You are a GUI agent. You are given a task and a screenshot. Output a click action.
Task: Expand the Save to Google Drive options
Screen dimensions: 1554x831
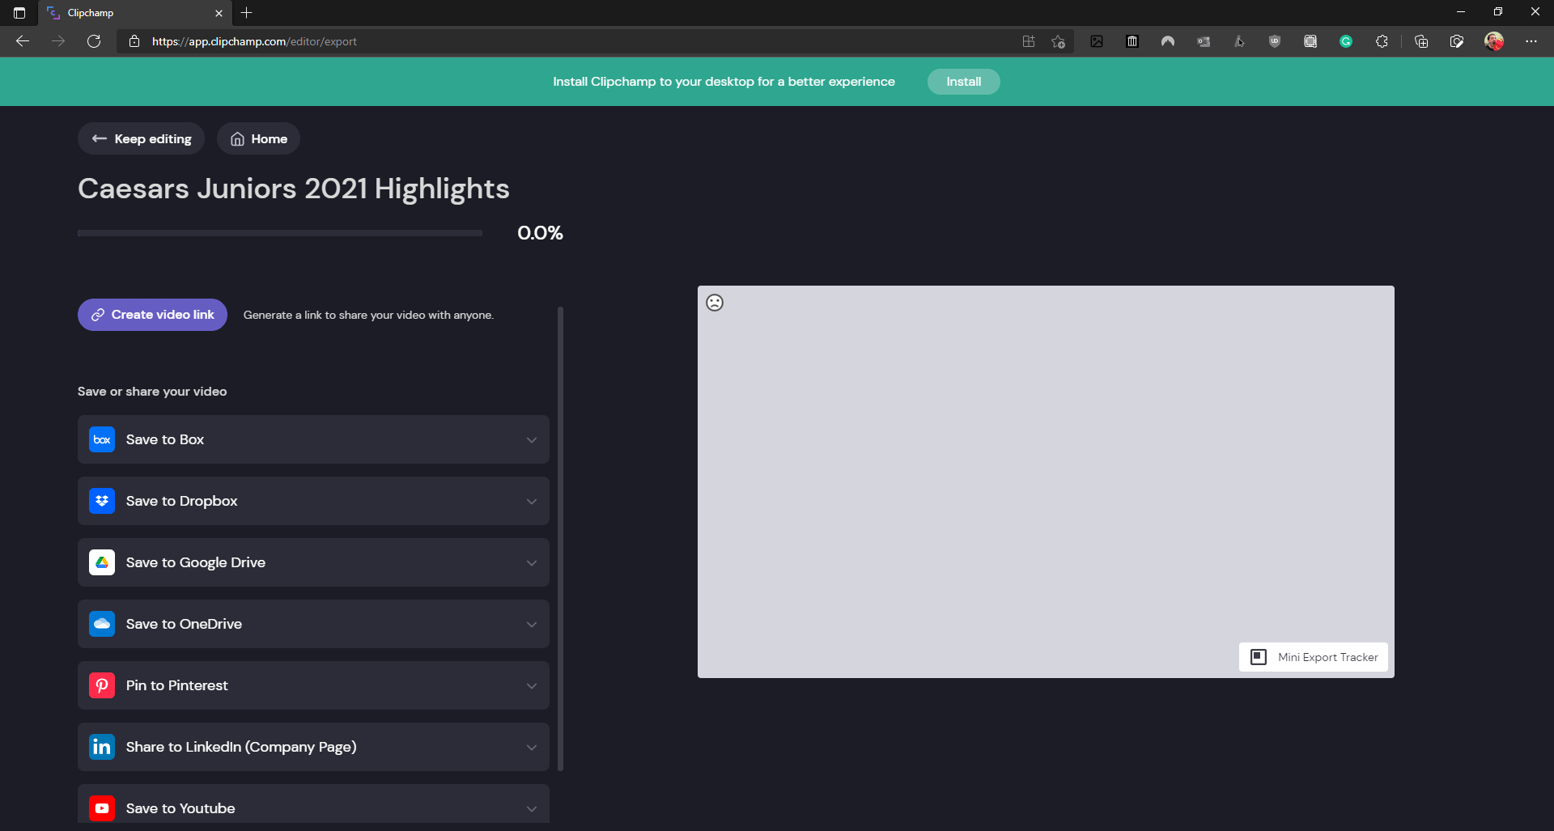tap(532, 562)
